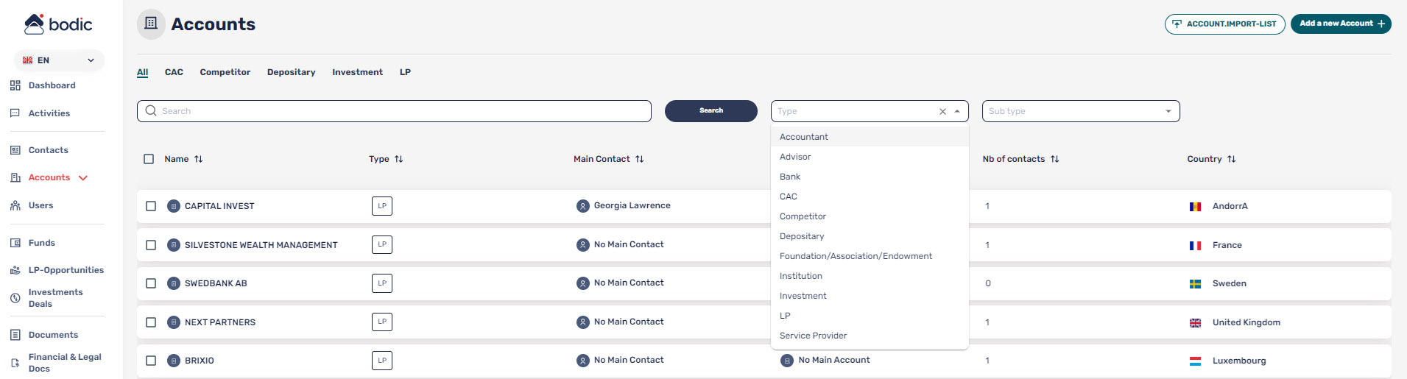Click the Add a new Account button
This screenshot has height=379, width=1407.
point(1341,24)
